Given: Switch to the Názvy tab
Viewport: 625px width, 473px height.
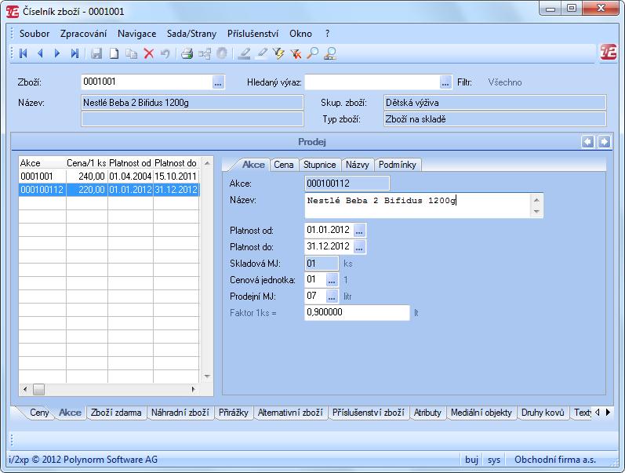Looking at the screenshot, I should (357, 165).
